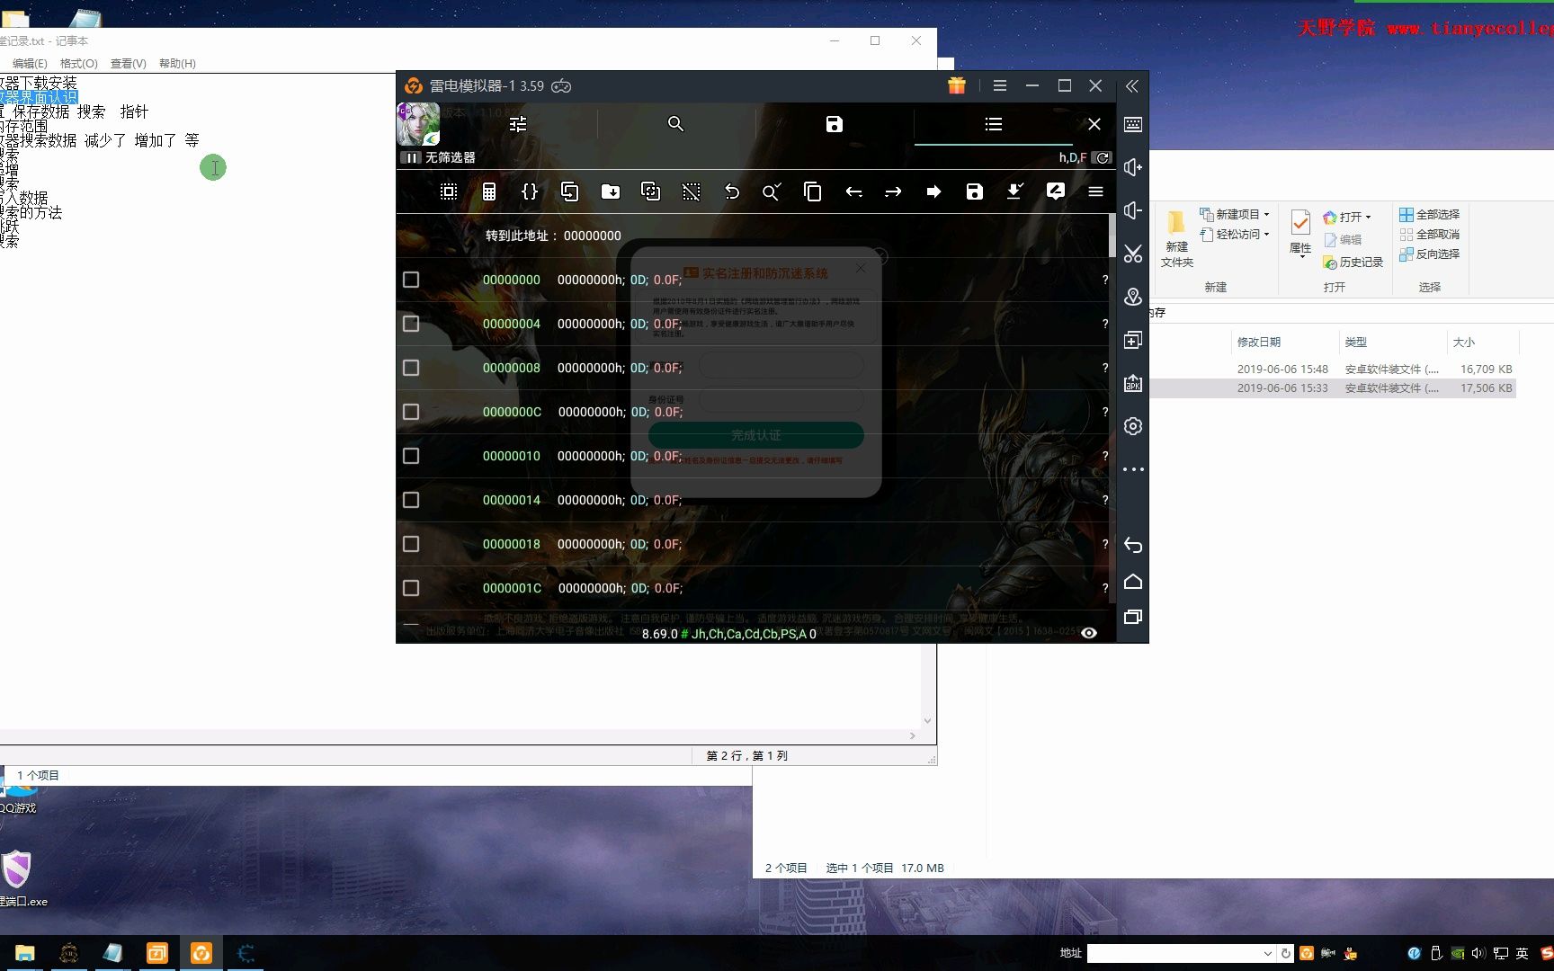Switch to the memory editor list tab

tap(993, 124)
